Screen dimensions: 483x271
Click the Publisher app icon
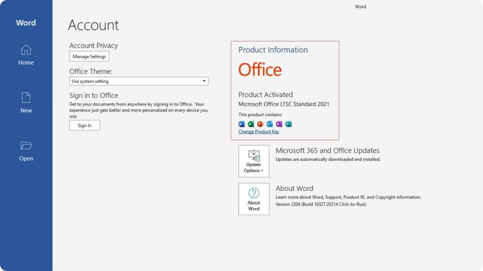[x=288, y=124]
